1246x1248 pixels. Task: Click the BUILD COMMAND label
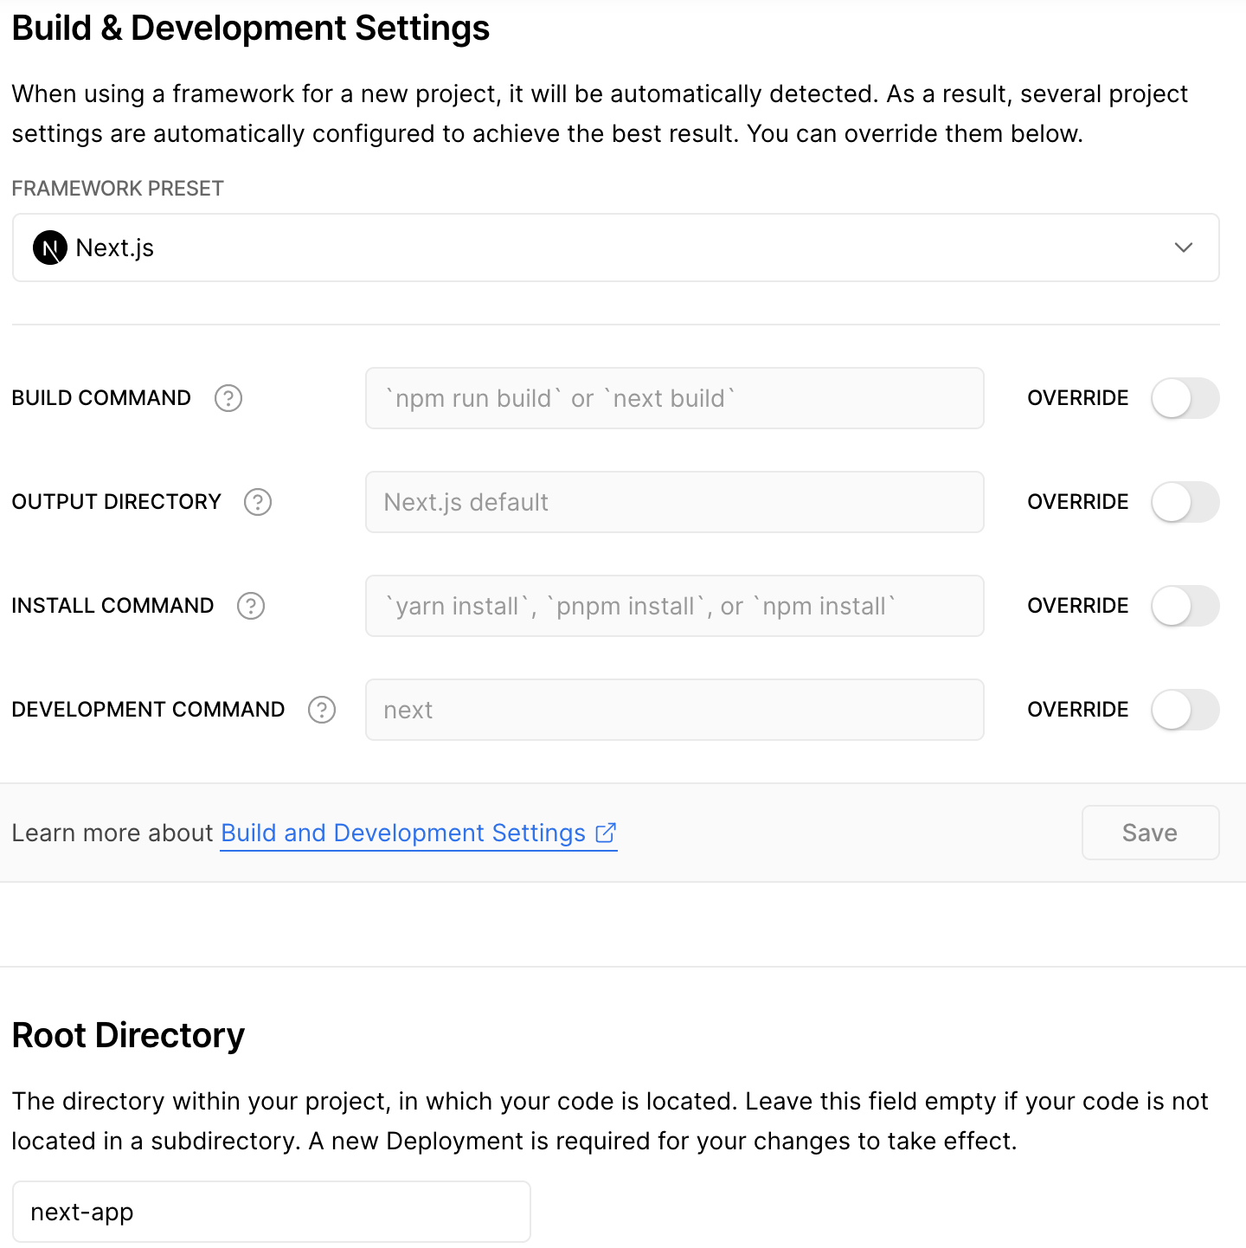point(101,398)
